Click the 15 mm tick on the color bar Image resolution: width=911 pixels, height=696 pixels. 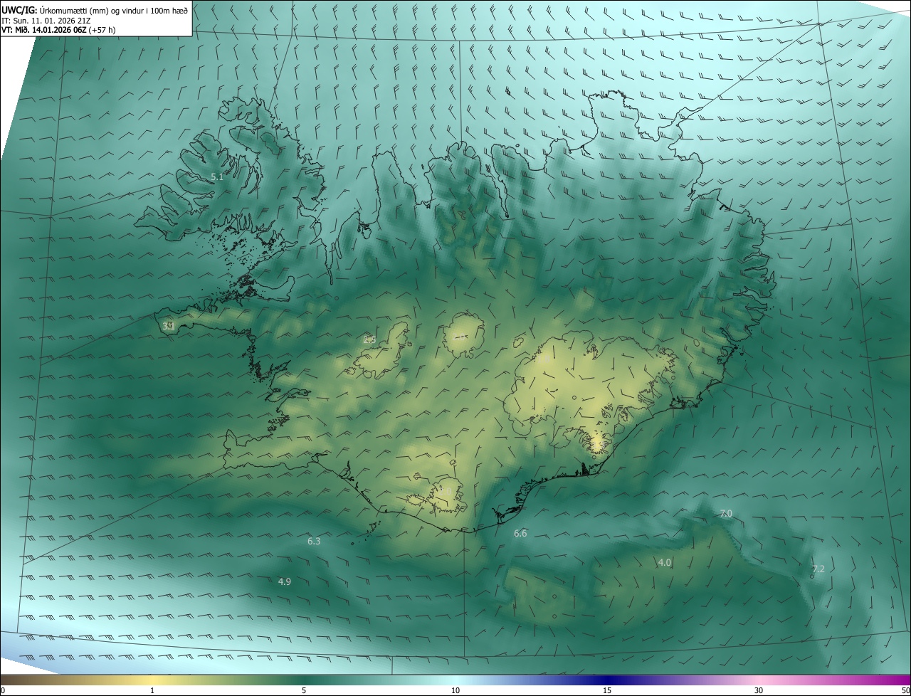coord(607,690)
